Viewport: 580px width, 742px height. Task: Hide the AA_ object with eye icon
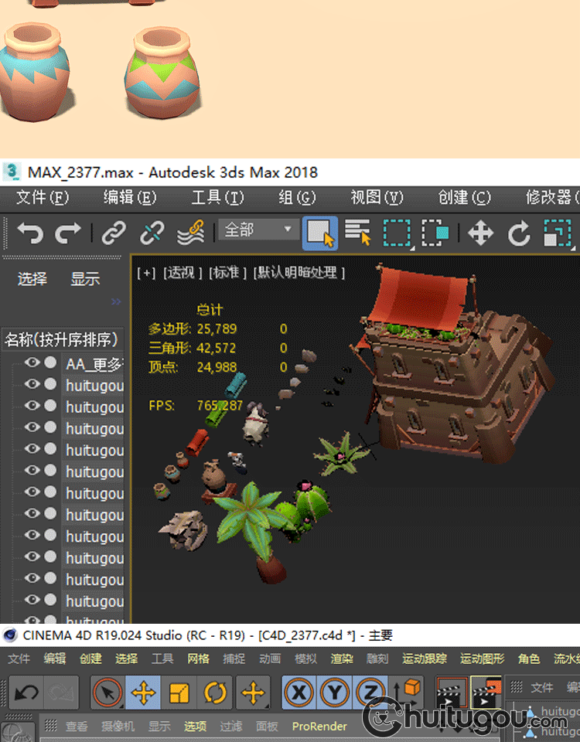click(x=32, y=362)
